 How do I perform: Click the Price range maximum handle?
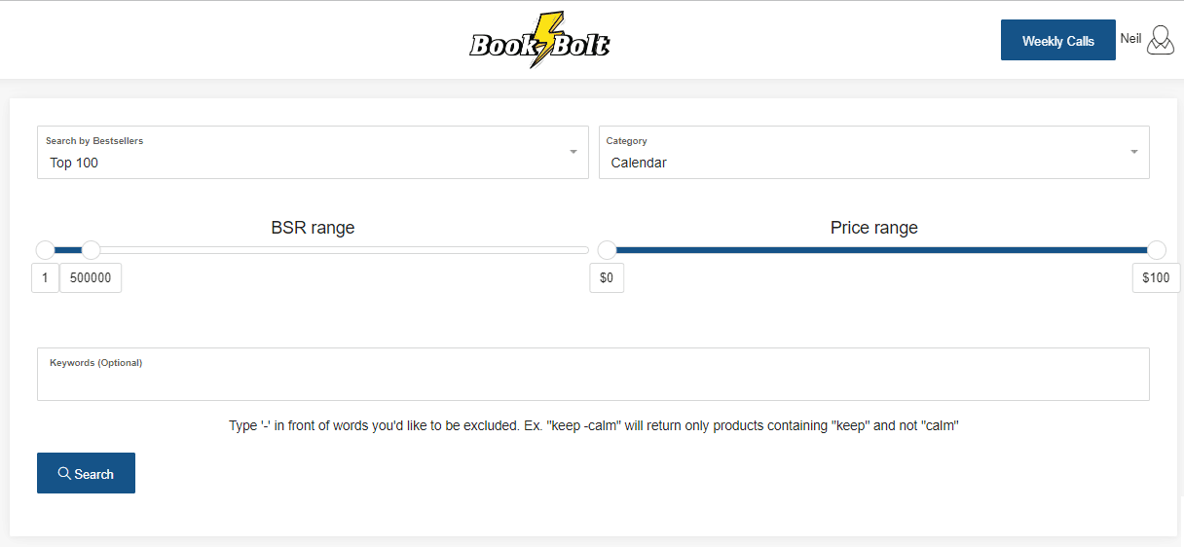click(1157, 250)
